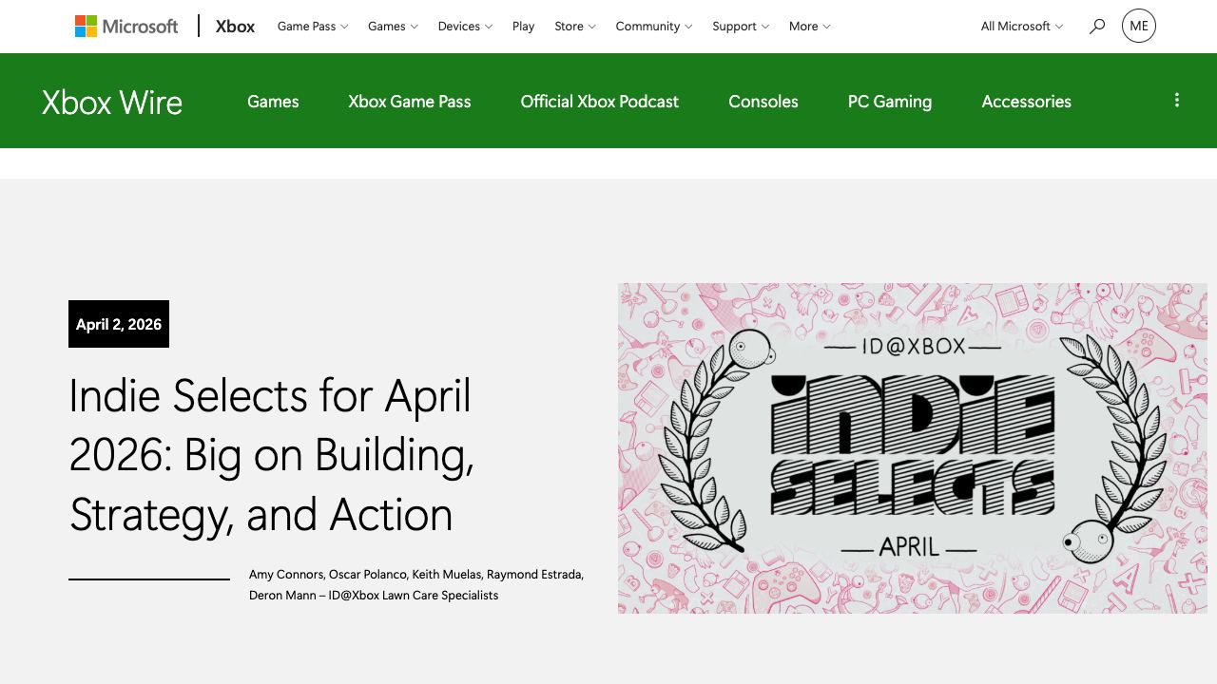The image size is (1217, 684).
Task: Expand the Support dropdown
Action: (741, 27)
